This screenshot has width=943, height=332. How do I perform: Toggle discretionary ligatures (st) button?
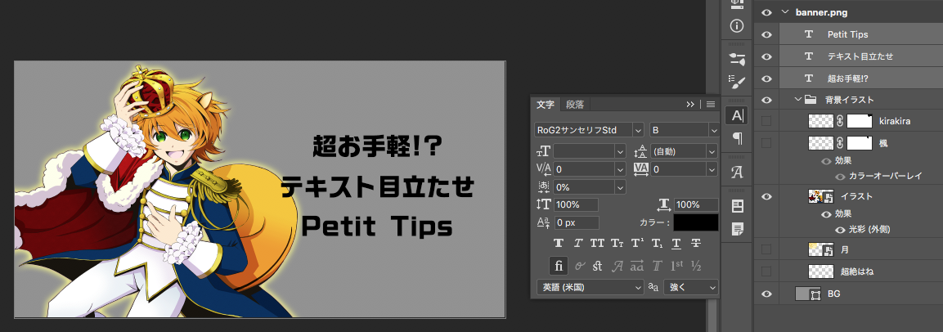597,265
